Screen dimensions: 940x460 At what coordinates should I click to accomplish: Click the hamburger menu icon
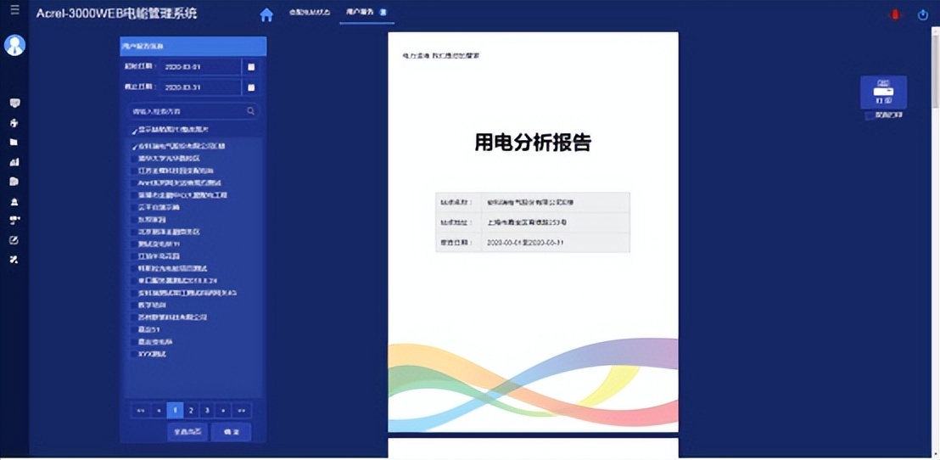click(14, 10)
